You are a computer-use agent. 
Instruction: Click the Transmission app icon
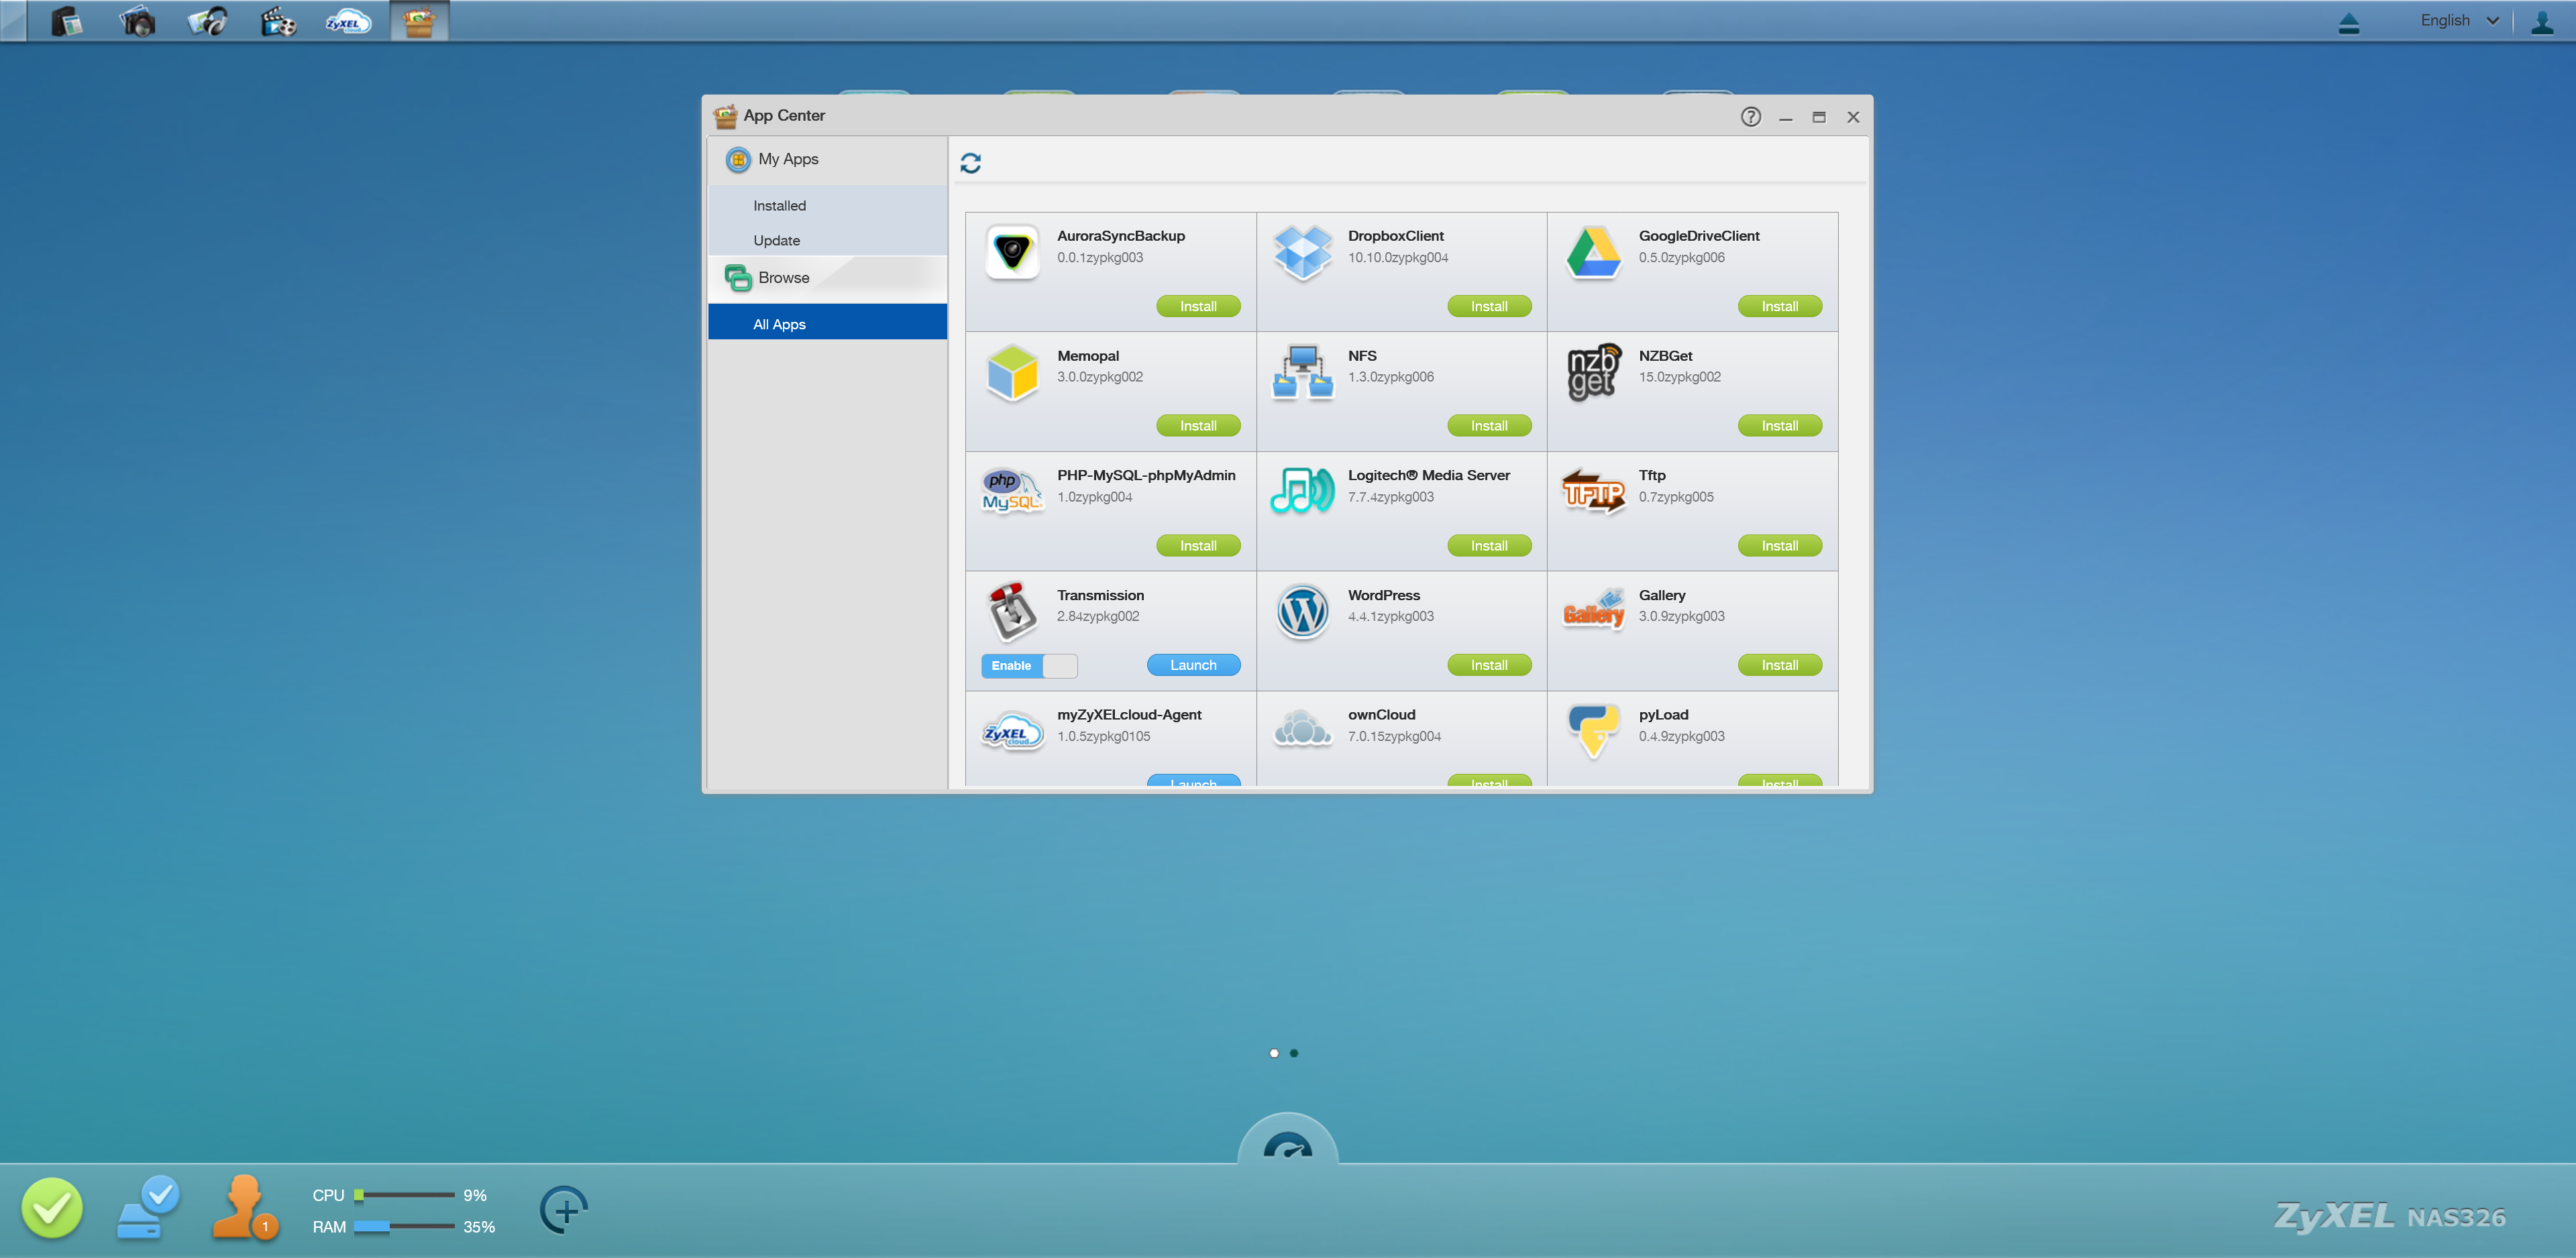click(1012, 611)
